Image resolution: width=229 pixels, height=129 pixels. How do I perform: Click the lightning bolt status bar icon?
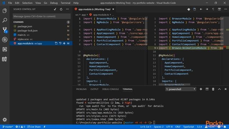(44, 127)
